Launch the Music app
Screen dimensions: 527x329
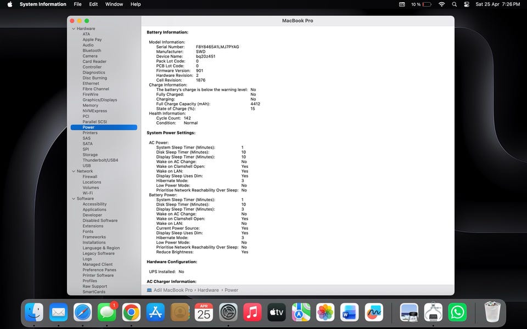click(x=253, y=312)
